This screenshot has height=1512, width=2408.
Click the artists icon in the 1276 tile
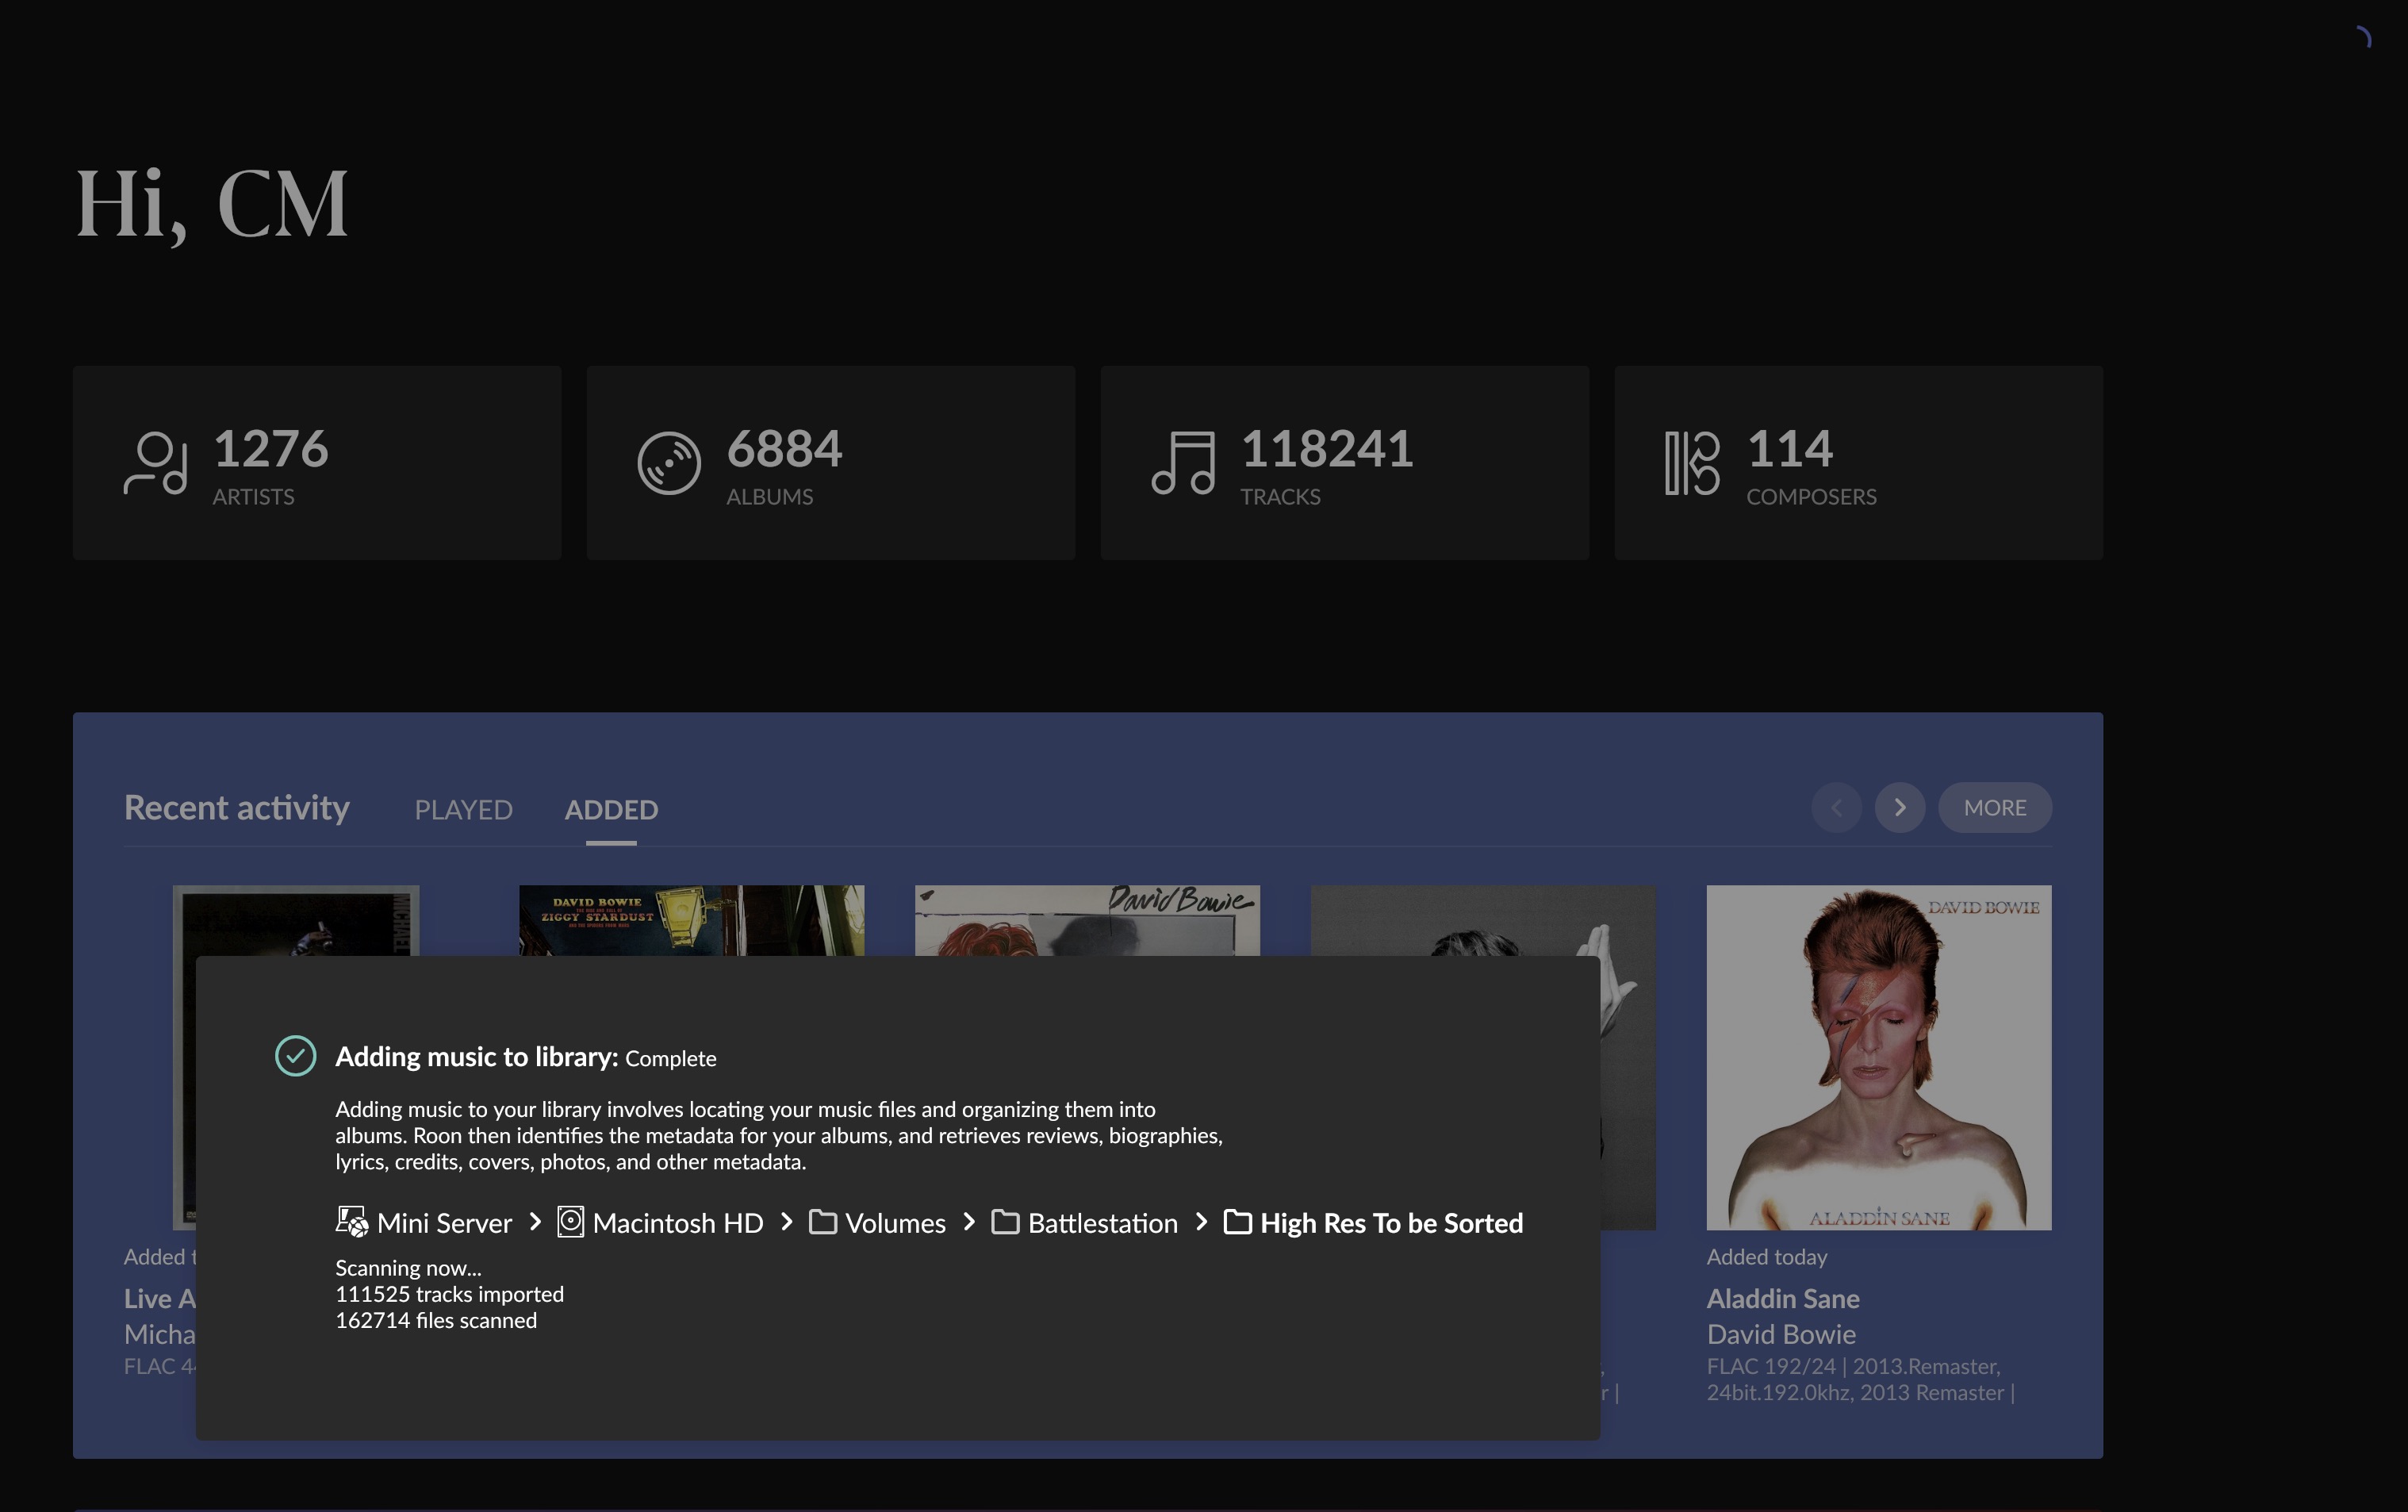click(x=155, y=463)
